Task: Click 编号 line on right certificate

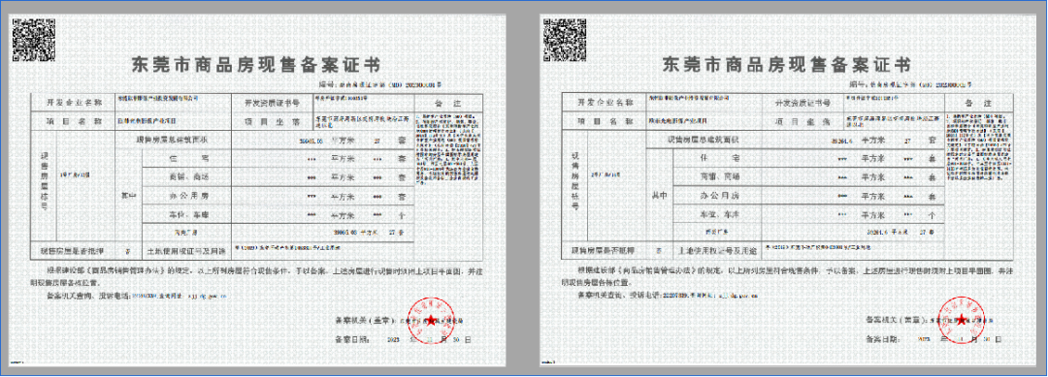Action: tap(910, 84)
